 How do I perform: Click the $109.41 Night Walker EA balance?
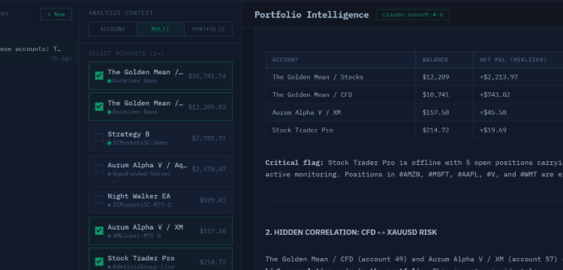(213, 200)
